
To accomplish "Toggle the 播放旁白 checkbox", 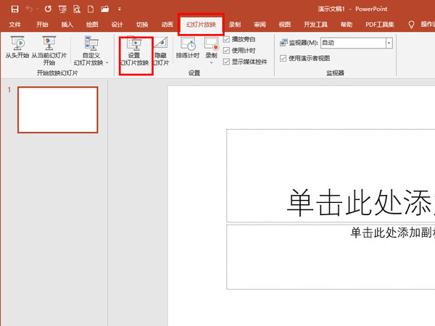I will (x=227, y=39).
